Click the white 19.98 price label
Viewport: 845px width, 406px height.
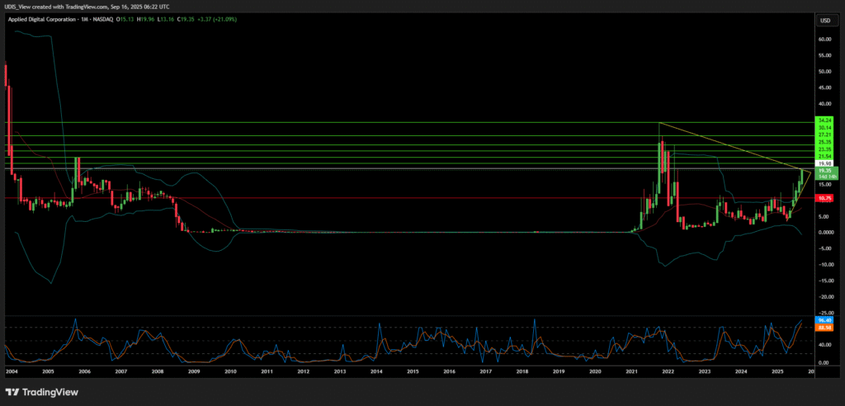pos(824,163)
